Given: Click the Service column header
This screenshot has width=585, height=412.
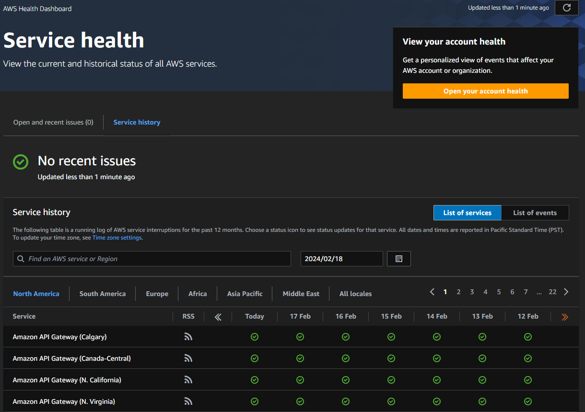Looking at the screenshot, I should tap(24, 316).
